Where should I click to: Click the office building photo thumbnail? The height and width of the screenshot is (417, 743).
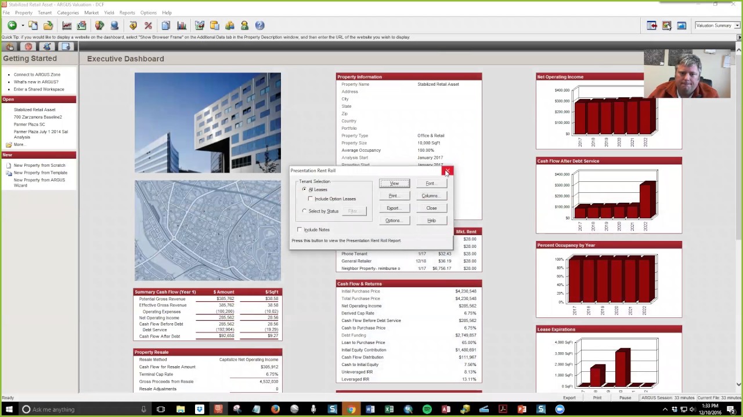pos(208,123)
